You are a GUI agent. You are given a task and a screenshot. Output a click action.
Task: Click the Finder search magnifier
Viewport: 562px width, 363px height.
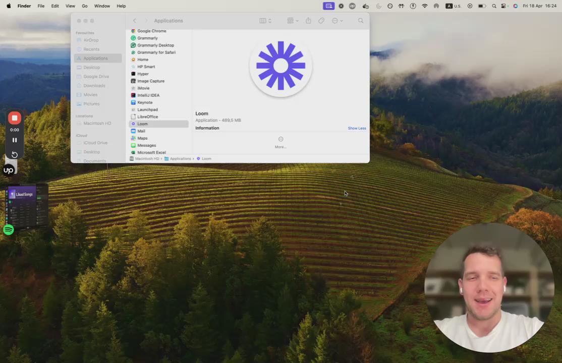tap(361, 21)
